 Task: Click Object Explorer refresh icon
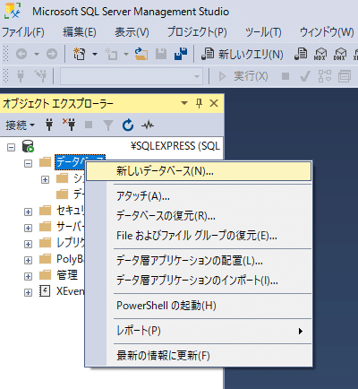pos(128,125)
